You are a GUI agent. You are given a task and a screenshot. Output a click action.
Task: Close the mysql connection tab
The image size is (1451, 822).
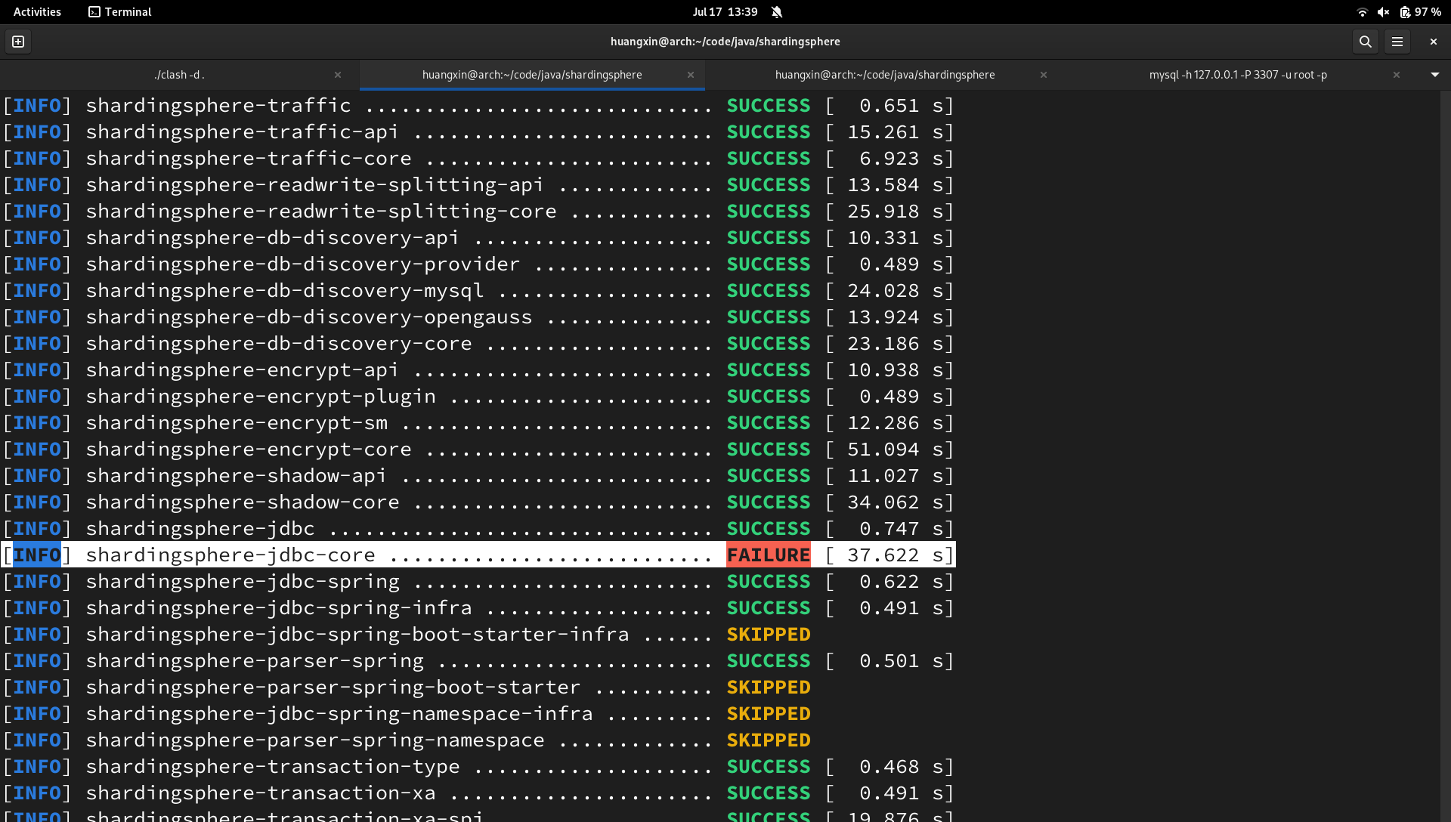point(1396,75)
